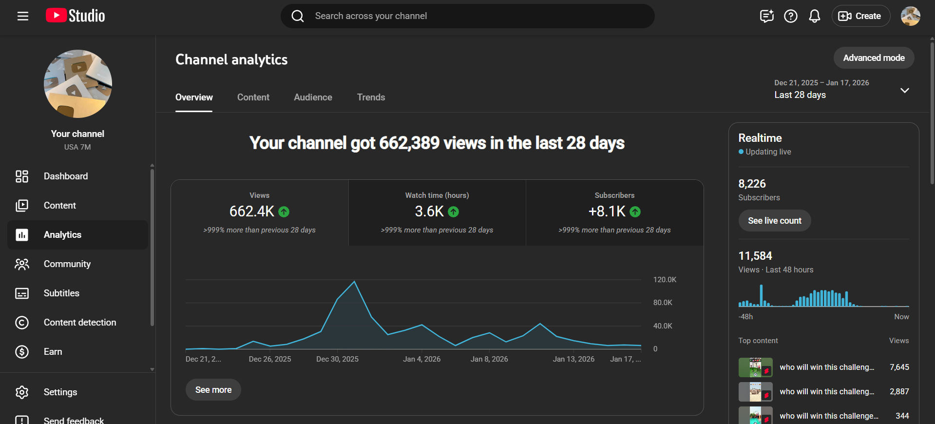
Task: Go to Content detection in sidebar
Action: click(x=79, y=323)
